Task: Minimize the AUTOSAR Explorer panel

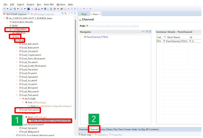Action: pyautogui.click(x=72, y=13)
